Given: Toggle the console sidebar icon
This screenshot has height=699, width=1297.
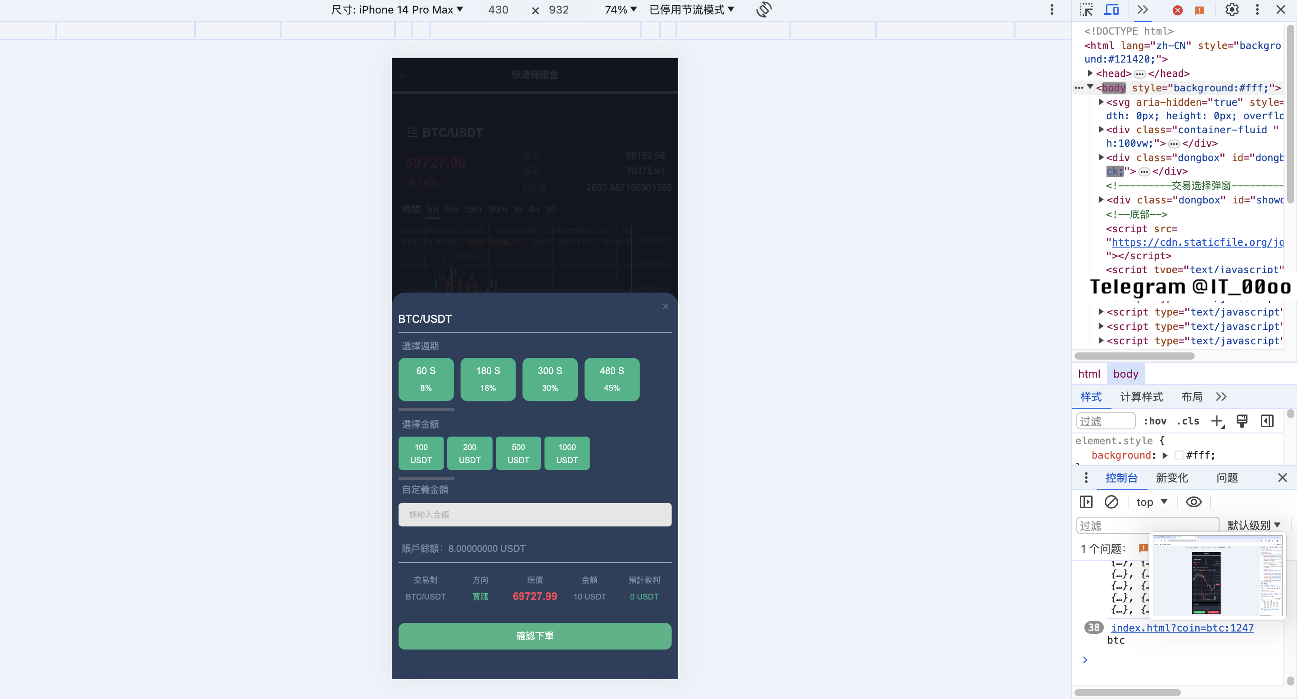Looking at the screenshot, I should [x=1086, y=502].
